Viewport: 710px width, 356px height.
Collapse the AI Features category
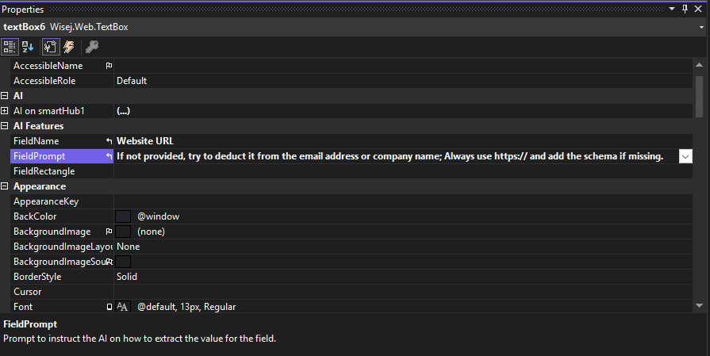coord(5,126)
